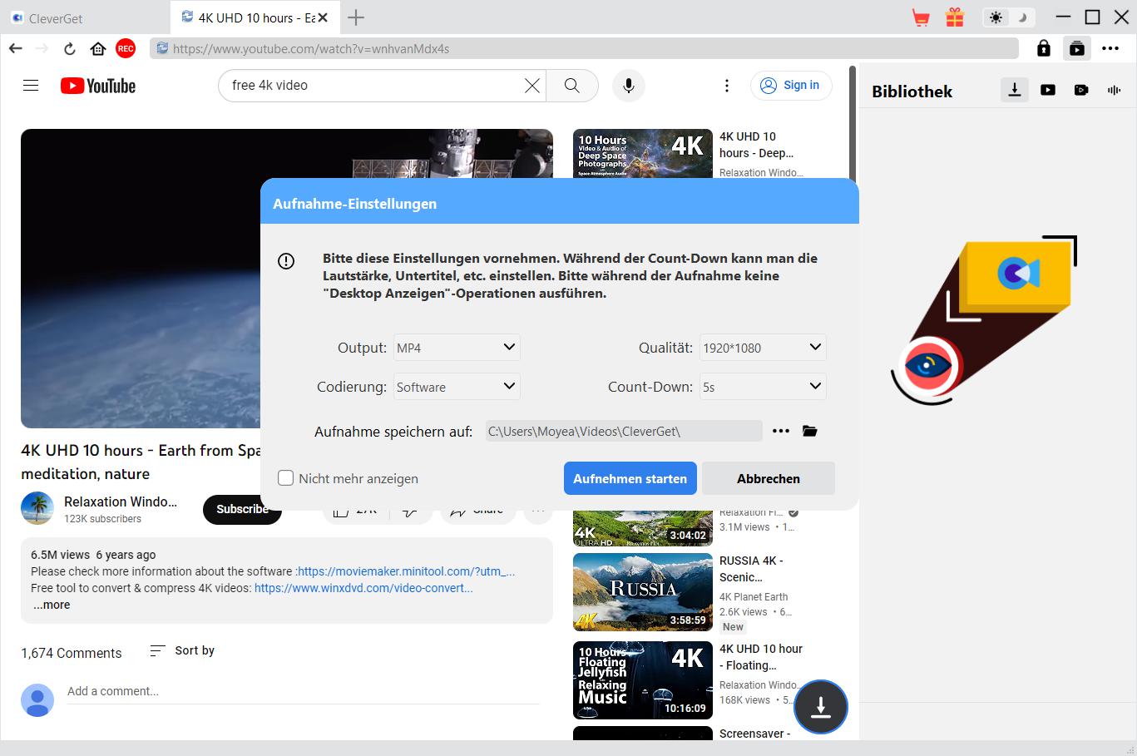The image size is (1137, 756).
Task: Open the audio waveform library tab
Action: tap(1114, 90)
